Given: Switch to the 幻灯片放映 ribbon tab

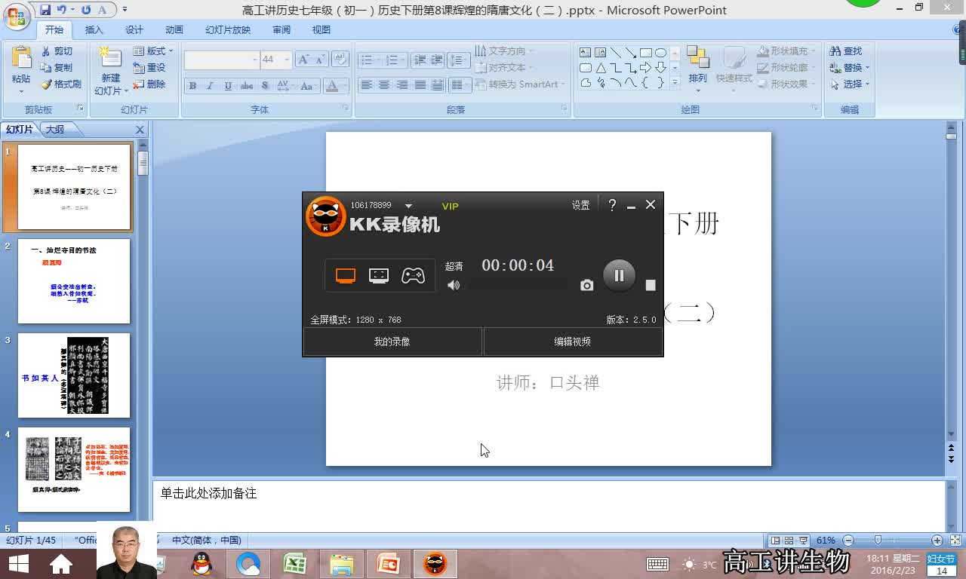Looking at the screenshot, I should pos(228,30).
